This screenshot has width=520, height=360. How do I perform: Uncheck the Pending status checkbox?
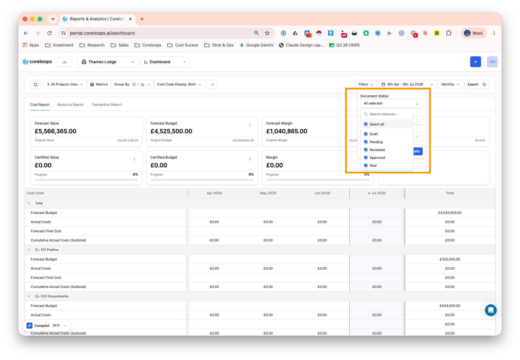tap(366, 142)
